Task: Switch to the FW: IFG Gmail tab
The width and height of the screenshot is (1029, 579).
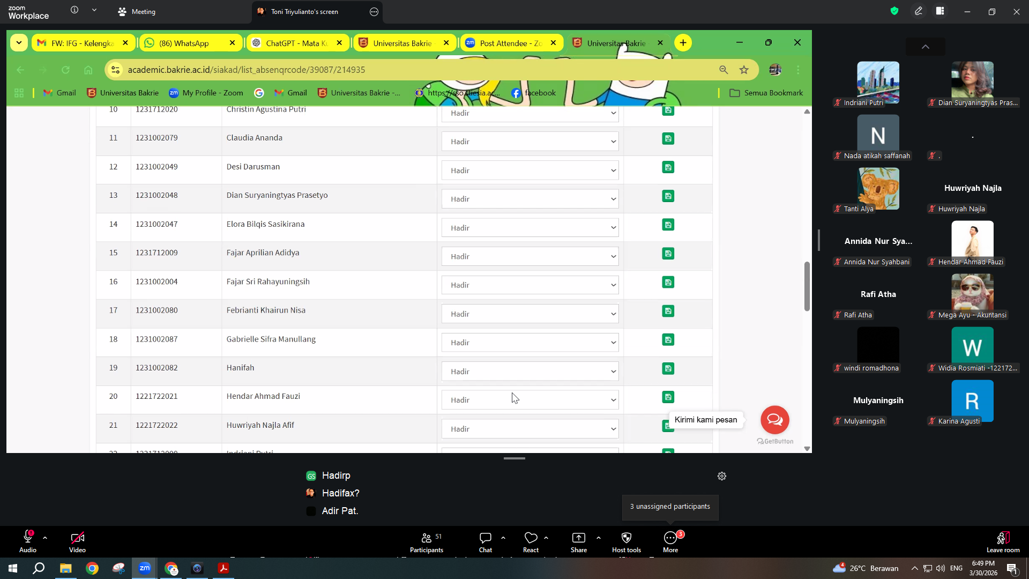Action: pyautogui.click(x=83, y=43)
